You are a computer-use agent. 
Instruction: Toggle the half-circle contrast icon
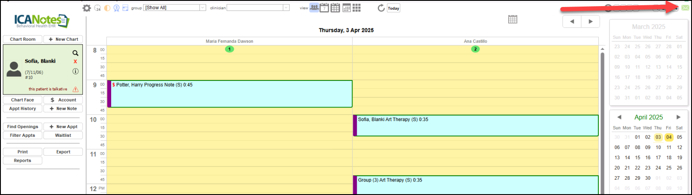coord(107,8)
